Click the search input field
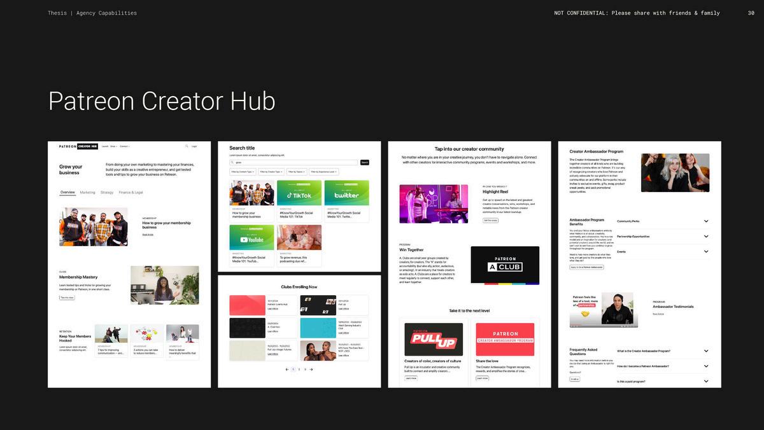 tap(294, 162)
